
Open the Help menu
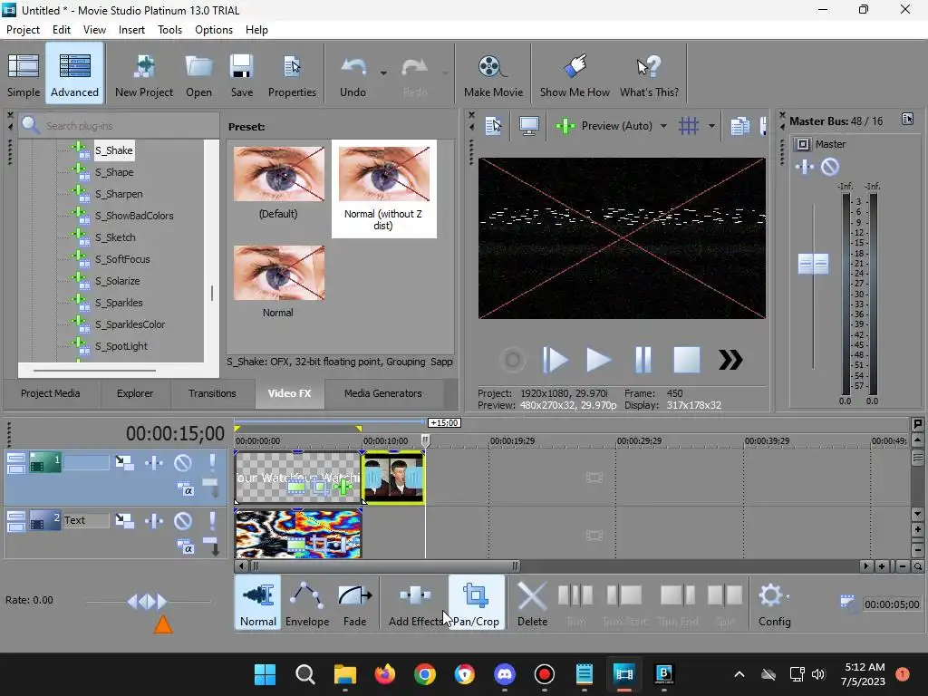pyautogui.click(x=256, y=30)
